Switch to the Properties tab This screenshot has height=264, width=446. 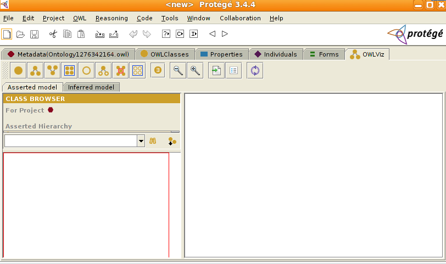point(222,54)
